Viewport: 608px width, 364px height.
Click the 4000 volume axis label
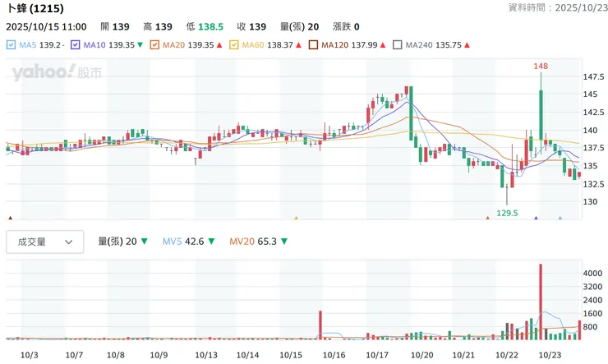[592, 274]
